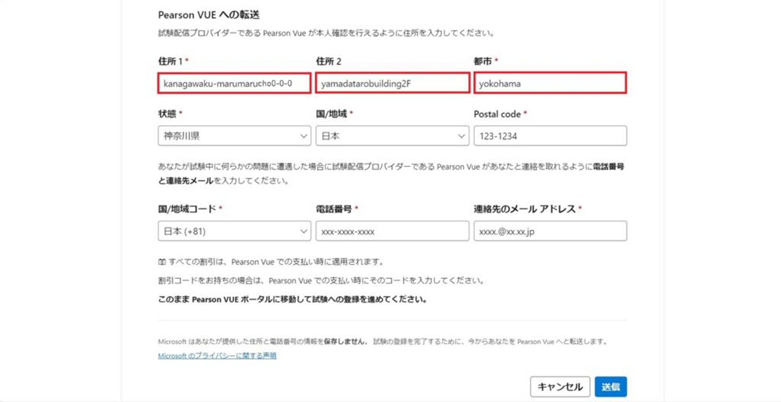Screen dimensions: 781x402
Task: Open the Microsoft のプライバシーに関する声明 link
Action: coord(217,356)
